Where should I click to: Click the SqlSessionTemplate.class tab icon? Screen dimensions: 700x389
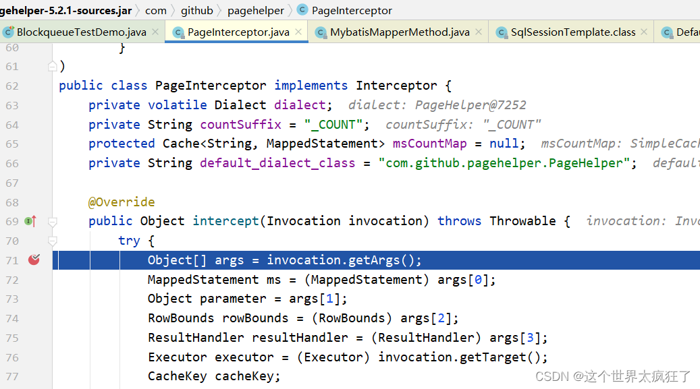[502, 32]
